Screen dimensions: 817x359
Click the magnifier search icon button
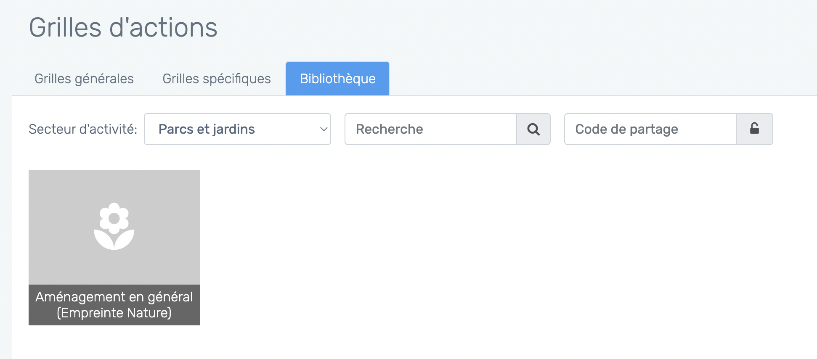pos(533,129)
